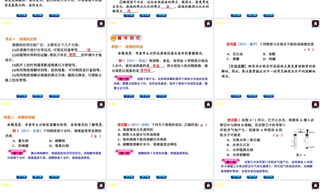Select heading 类型一 溶液的形成
320x192 pixels.
click(x=127, y=47)
